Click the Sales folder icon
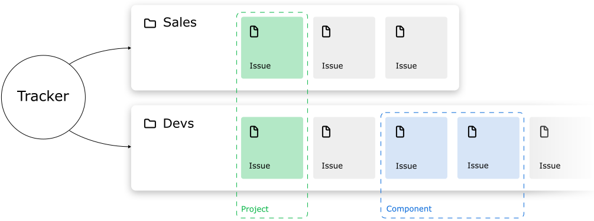This screenshot has width=594, height=221. point(150,24)
